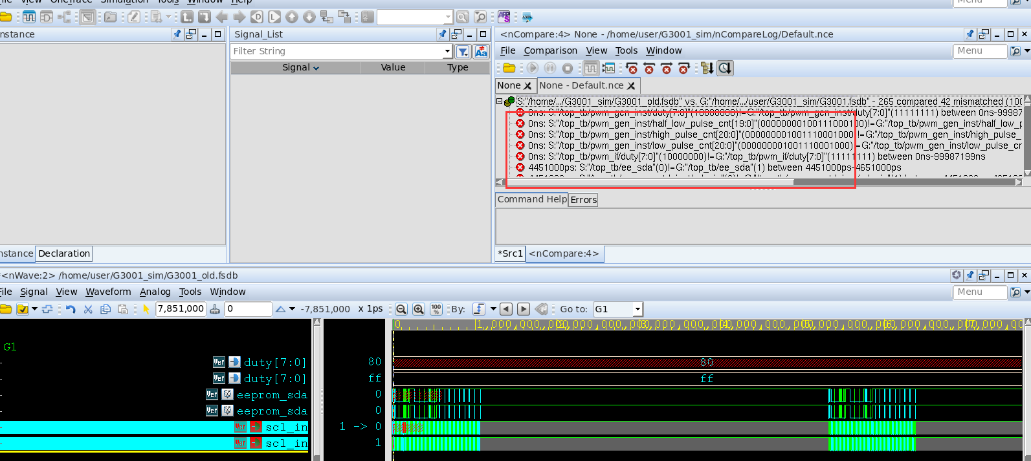Viewport: 1031px width, 461px height.
Task: Click the down arrow circle icon
Action: pos(309,17)
